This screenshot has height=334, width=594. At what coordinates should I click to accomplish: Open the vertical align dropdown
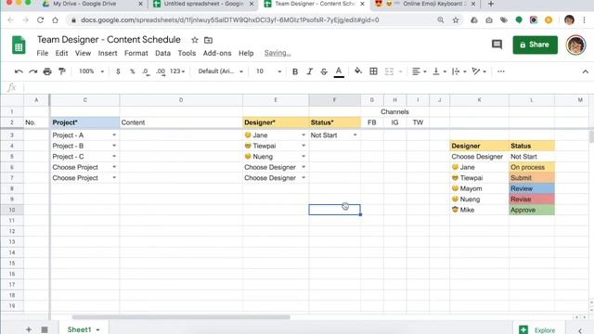click(x=439, y=71)
